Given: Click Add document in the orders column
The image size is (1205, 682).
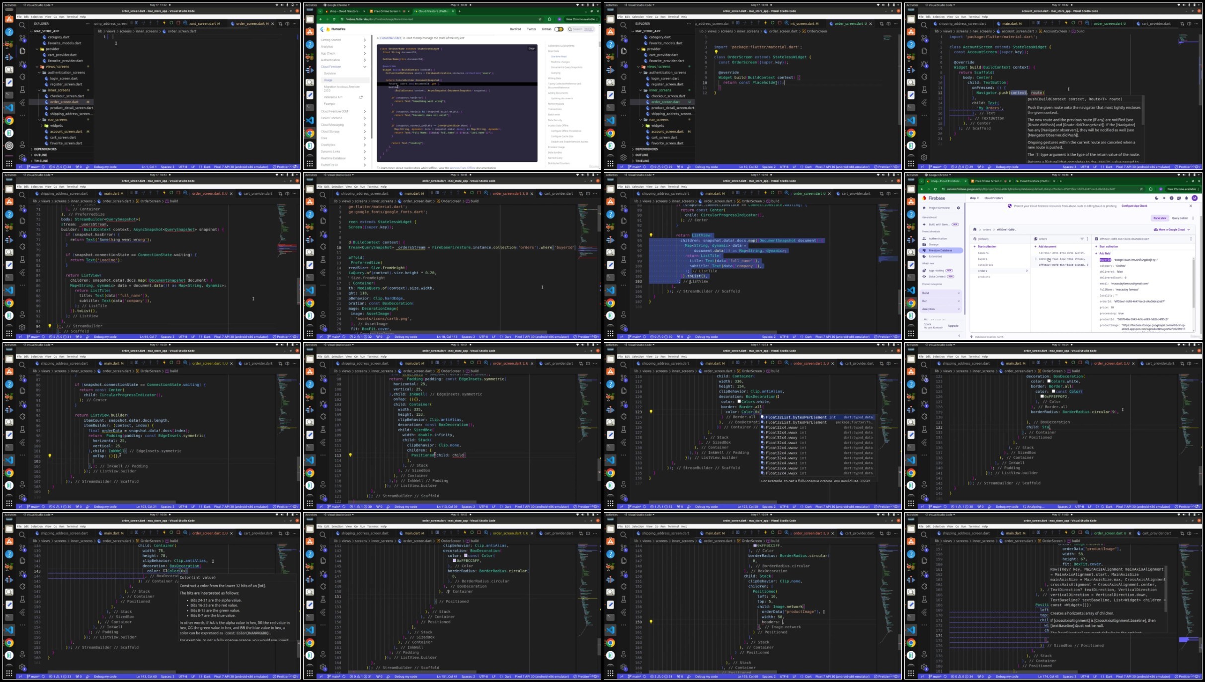Looking at the screenshot, I should [x=1046, y=246].
